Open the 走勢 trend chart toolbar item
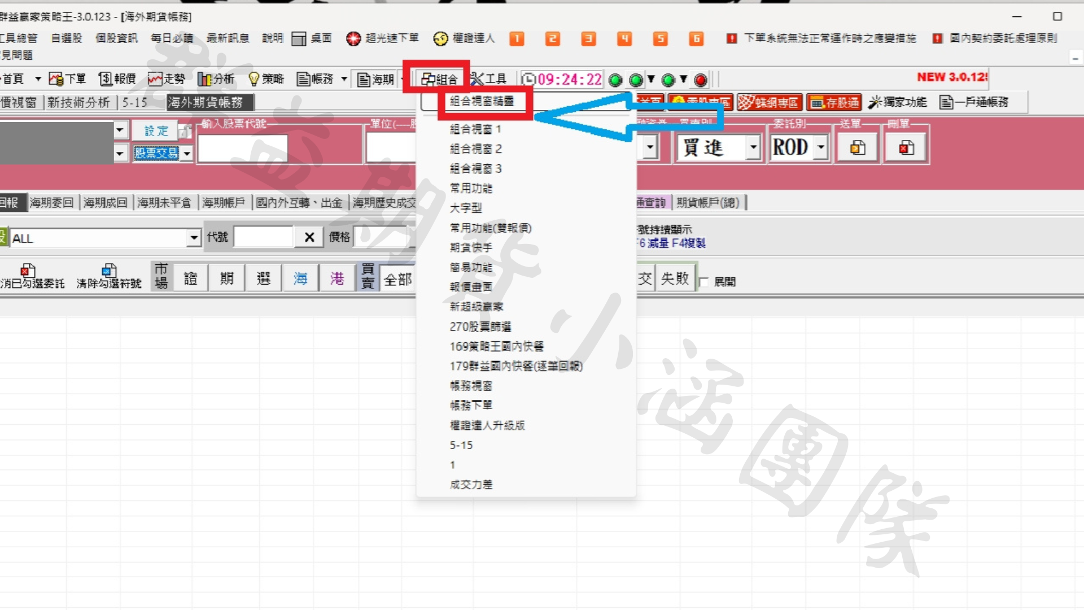The image size is (1084, 610). (x=167, y=79)
